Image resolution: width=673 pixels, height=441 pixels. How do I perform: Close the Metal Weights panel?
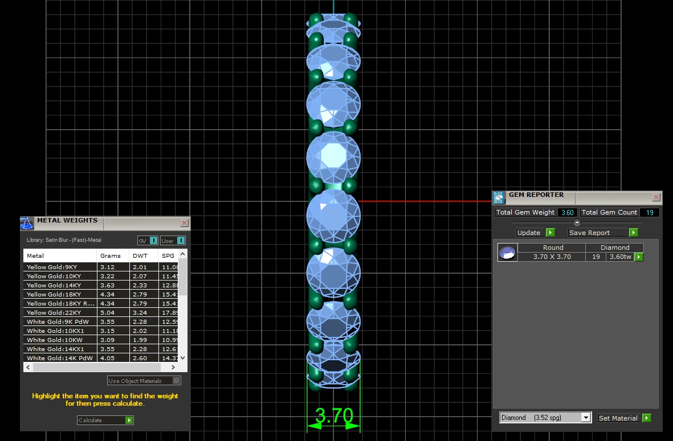point(184,223)
